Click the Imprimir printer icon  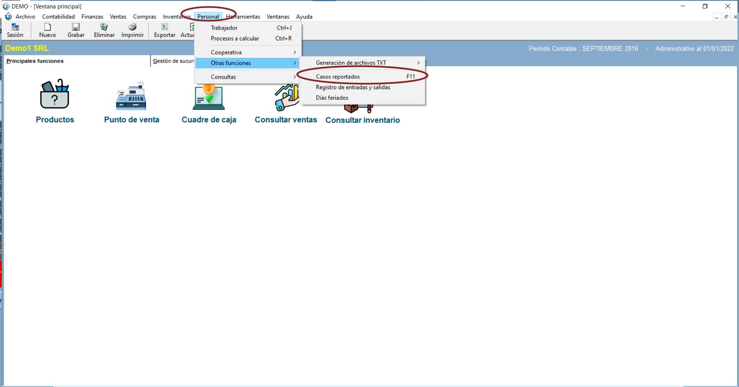132,27
